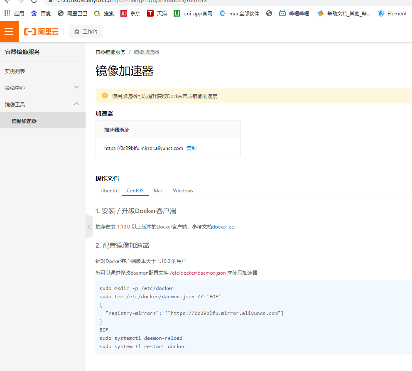Screen dimensions: 412x371
Task: Click the Aliyun logo
Action: (41, 32)
